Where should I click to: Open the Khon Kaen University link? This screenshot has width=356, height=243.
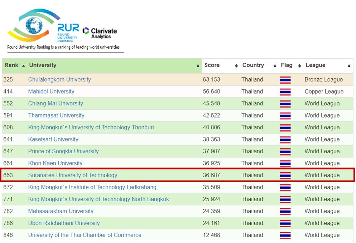[x=55, y=163]
